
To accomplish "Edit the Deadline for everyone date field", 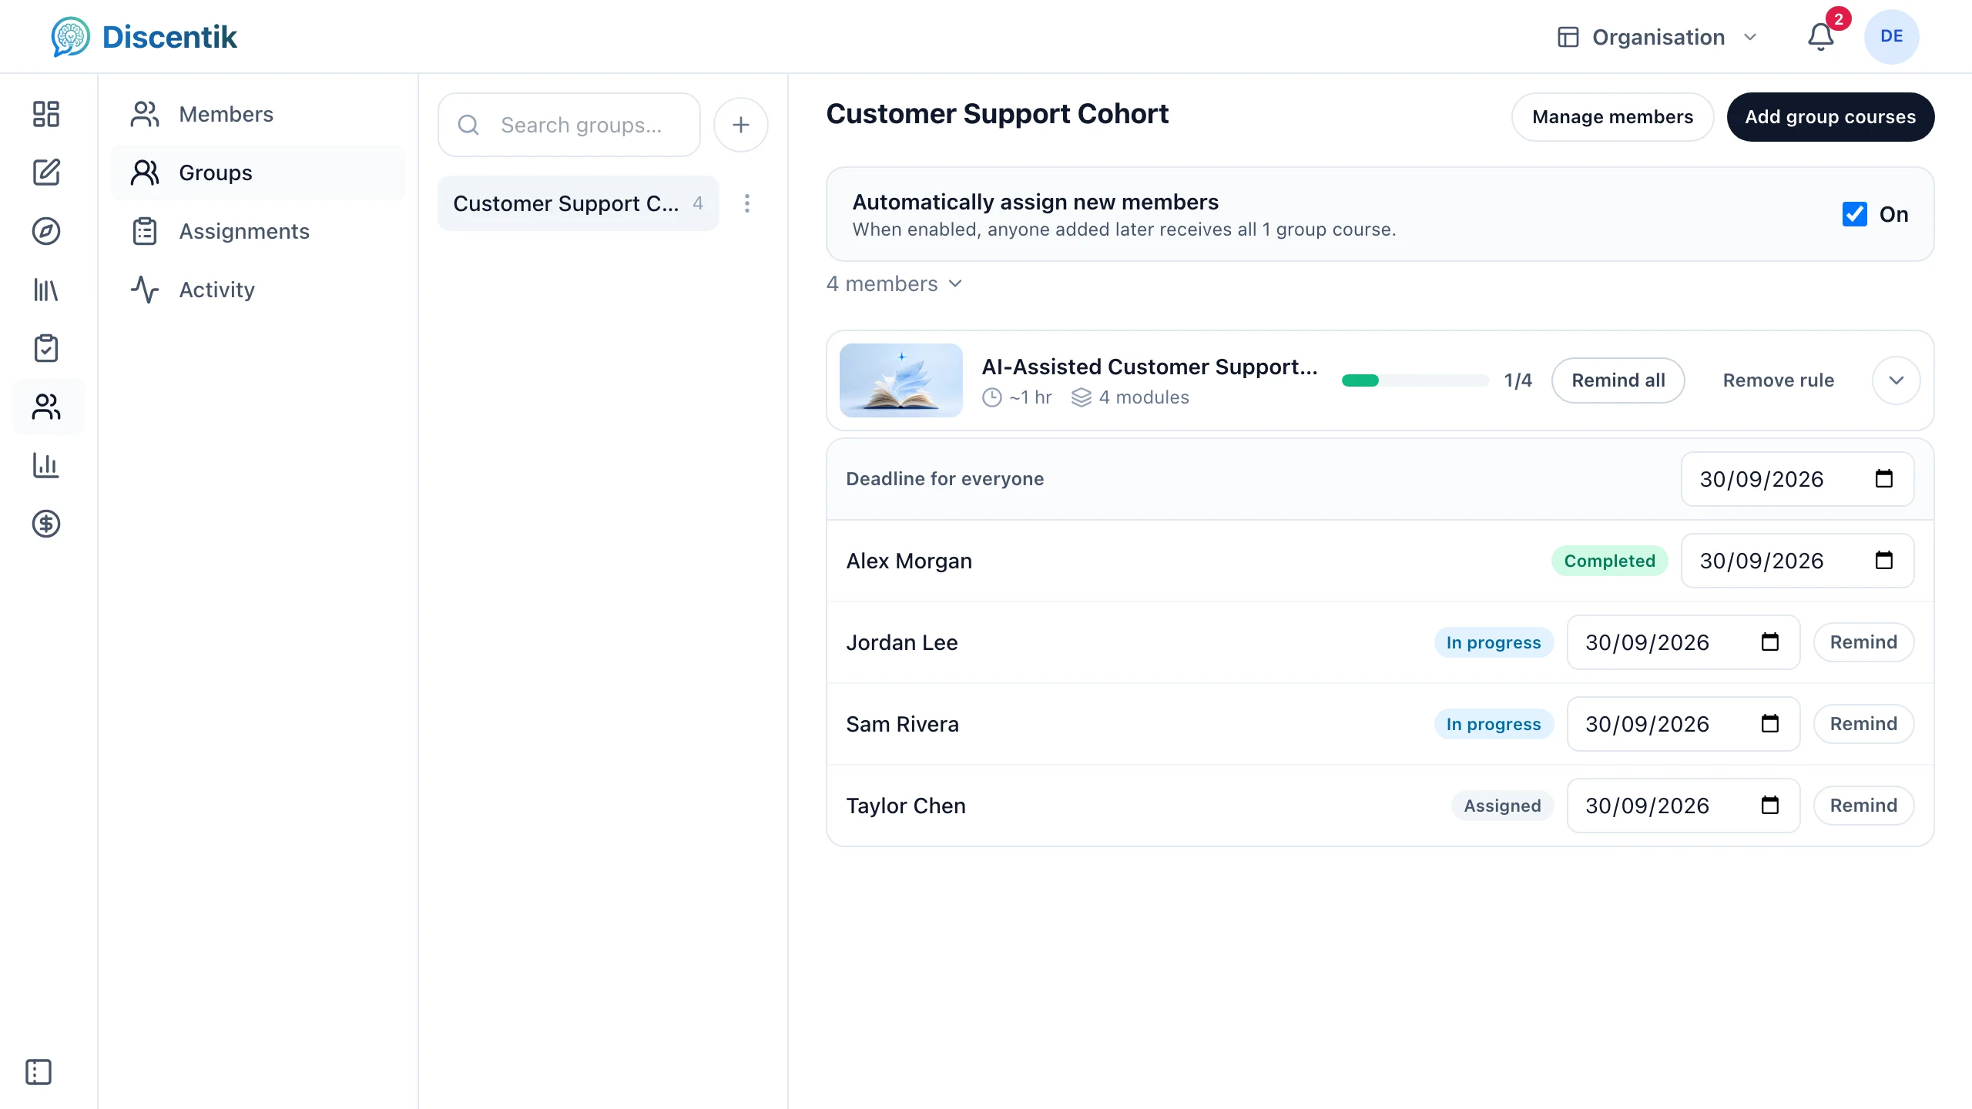I will tap(1797, 479).
